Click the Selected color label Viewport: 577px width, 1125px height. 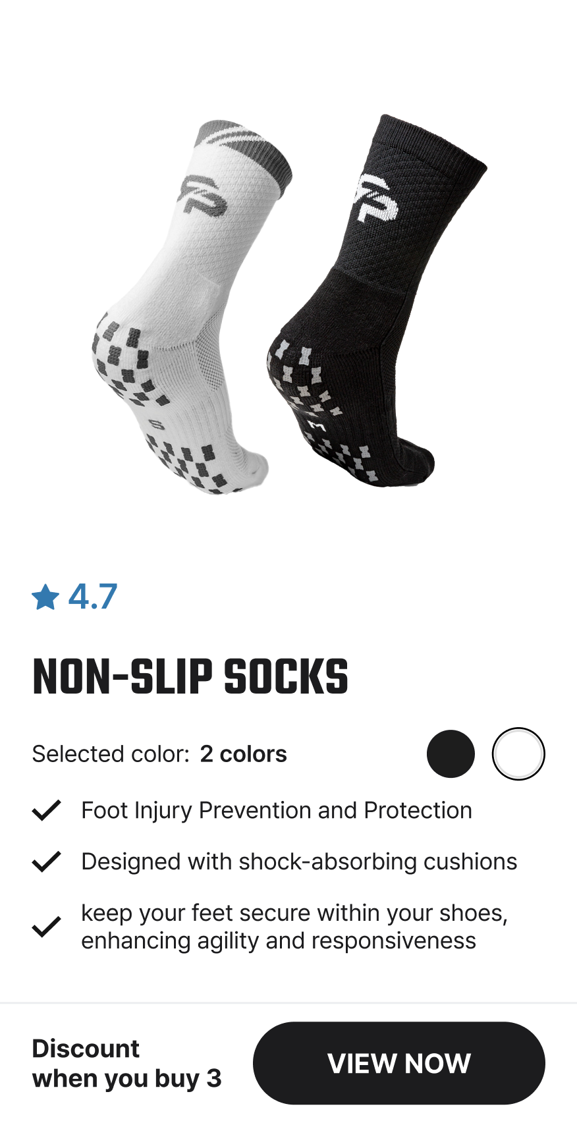click(x=111, y=754)
